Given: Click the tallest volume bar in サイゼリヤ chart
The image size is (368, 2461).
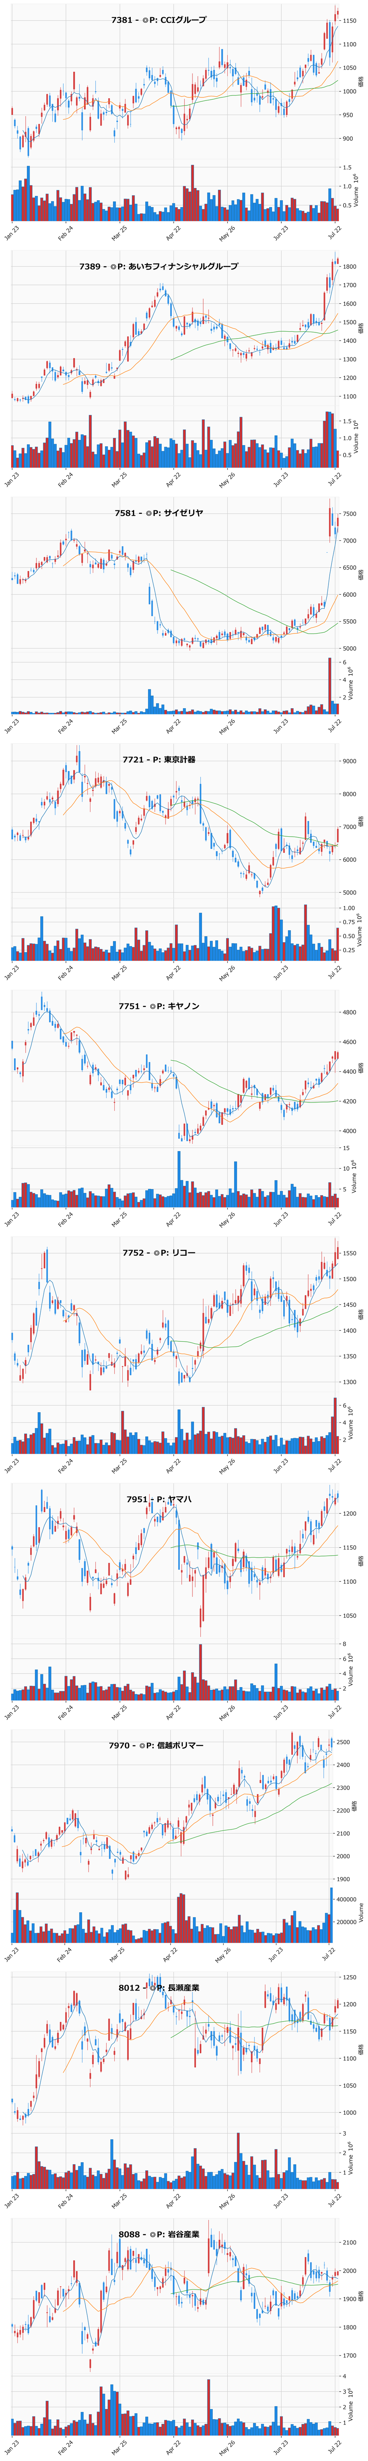Looking at the screenshot, I should [x=330, y=685].
